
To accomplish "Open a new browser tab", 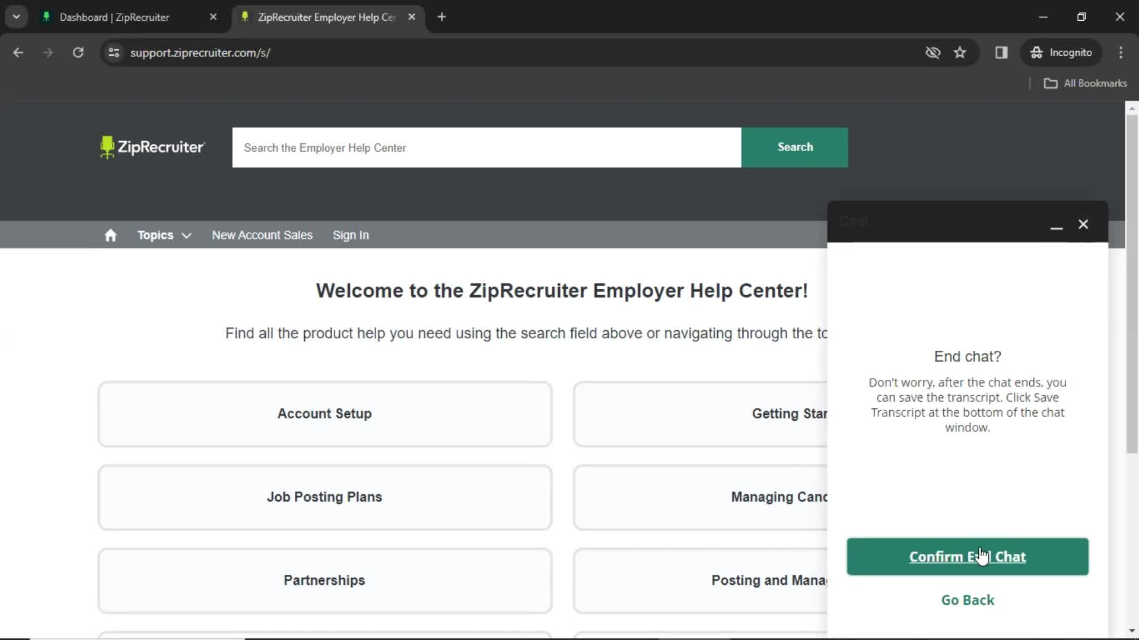I will click(x=441, y=17).
